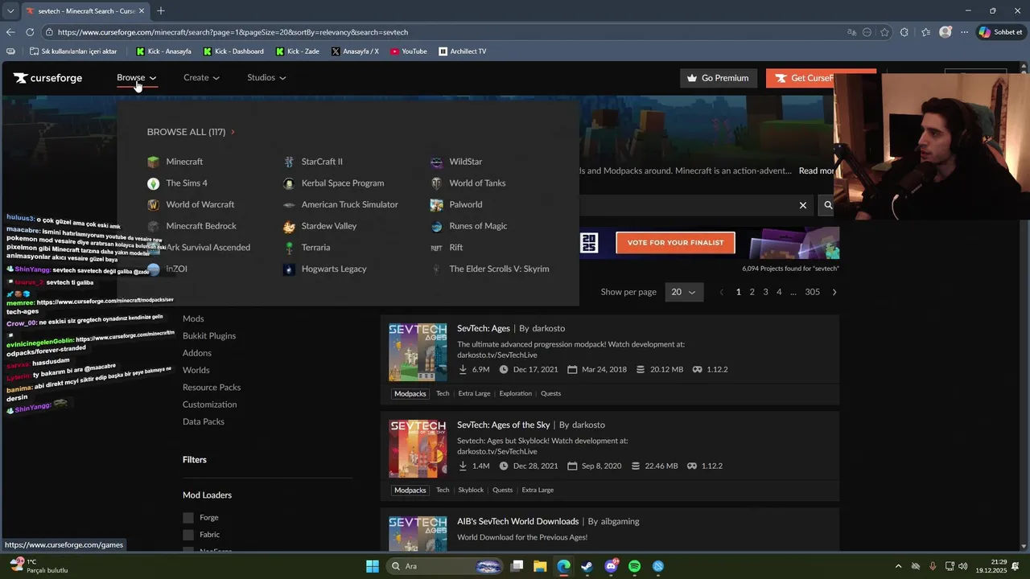The height and width of the screenshot is (579, 1030).
Task: Select the Minecraft game icon
Action: click(153, 162)
